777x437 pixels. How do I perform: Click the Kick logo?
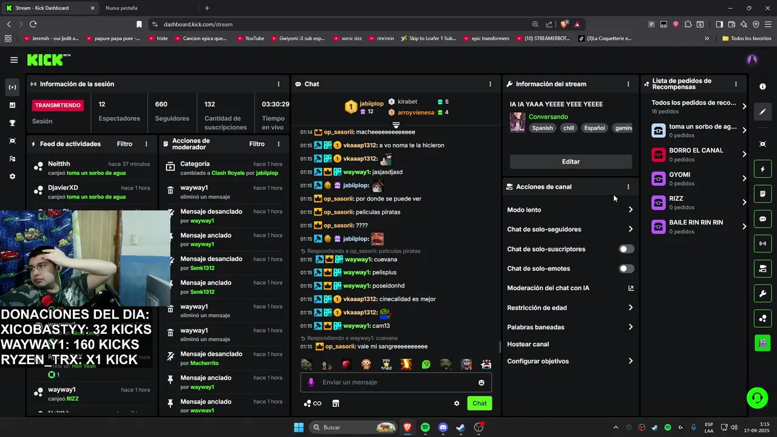(48, 59)
